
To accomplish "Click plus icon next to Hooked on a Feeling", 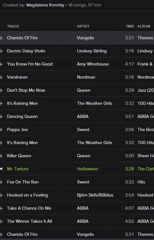I will [x=1, y=195].
